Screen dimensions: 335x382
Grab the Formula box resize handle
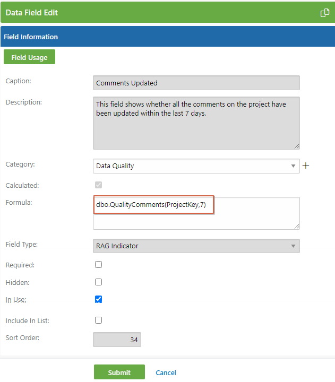(297, 227)
